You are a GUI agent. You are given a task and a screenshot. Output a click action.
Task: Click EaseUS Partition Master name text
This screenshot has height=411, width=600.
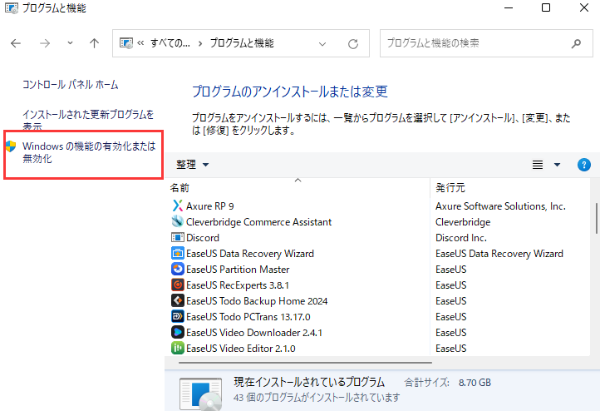point(238,270)
